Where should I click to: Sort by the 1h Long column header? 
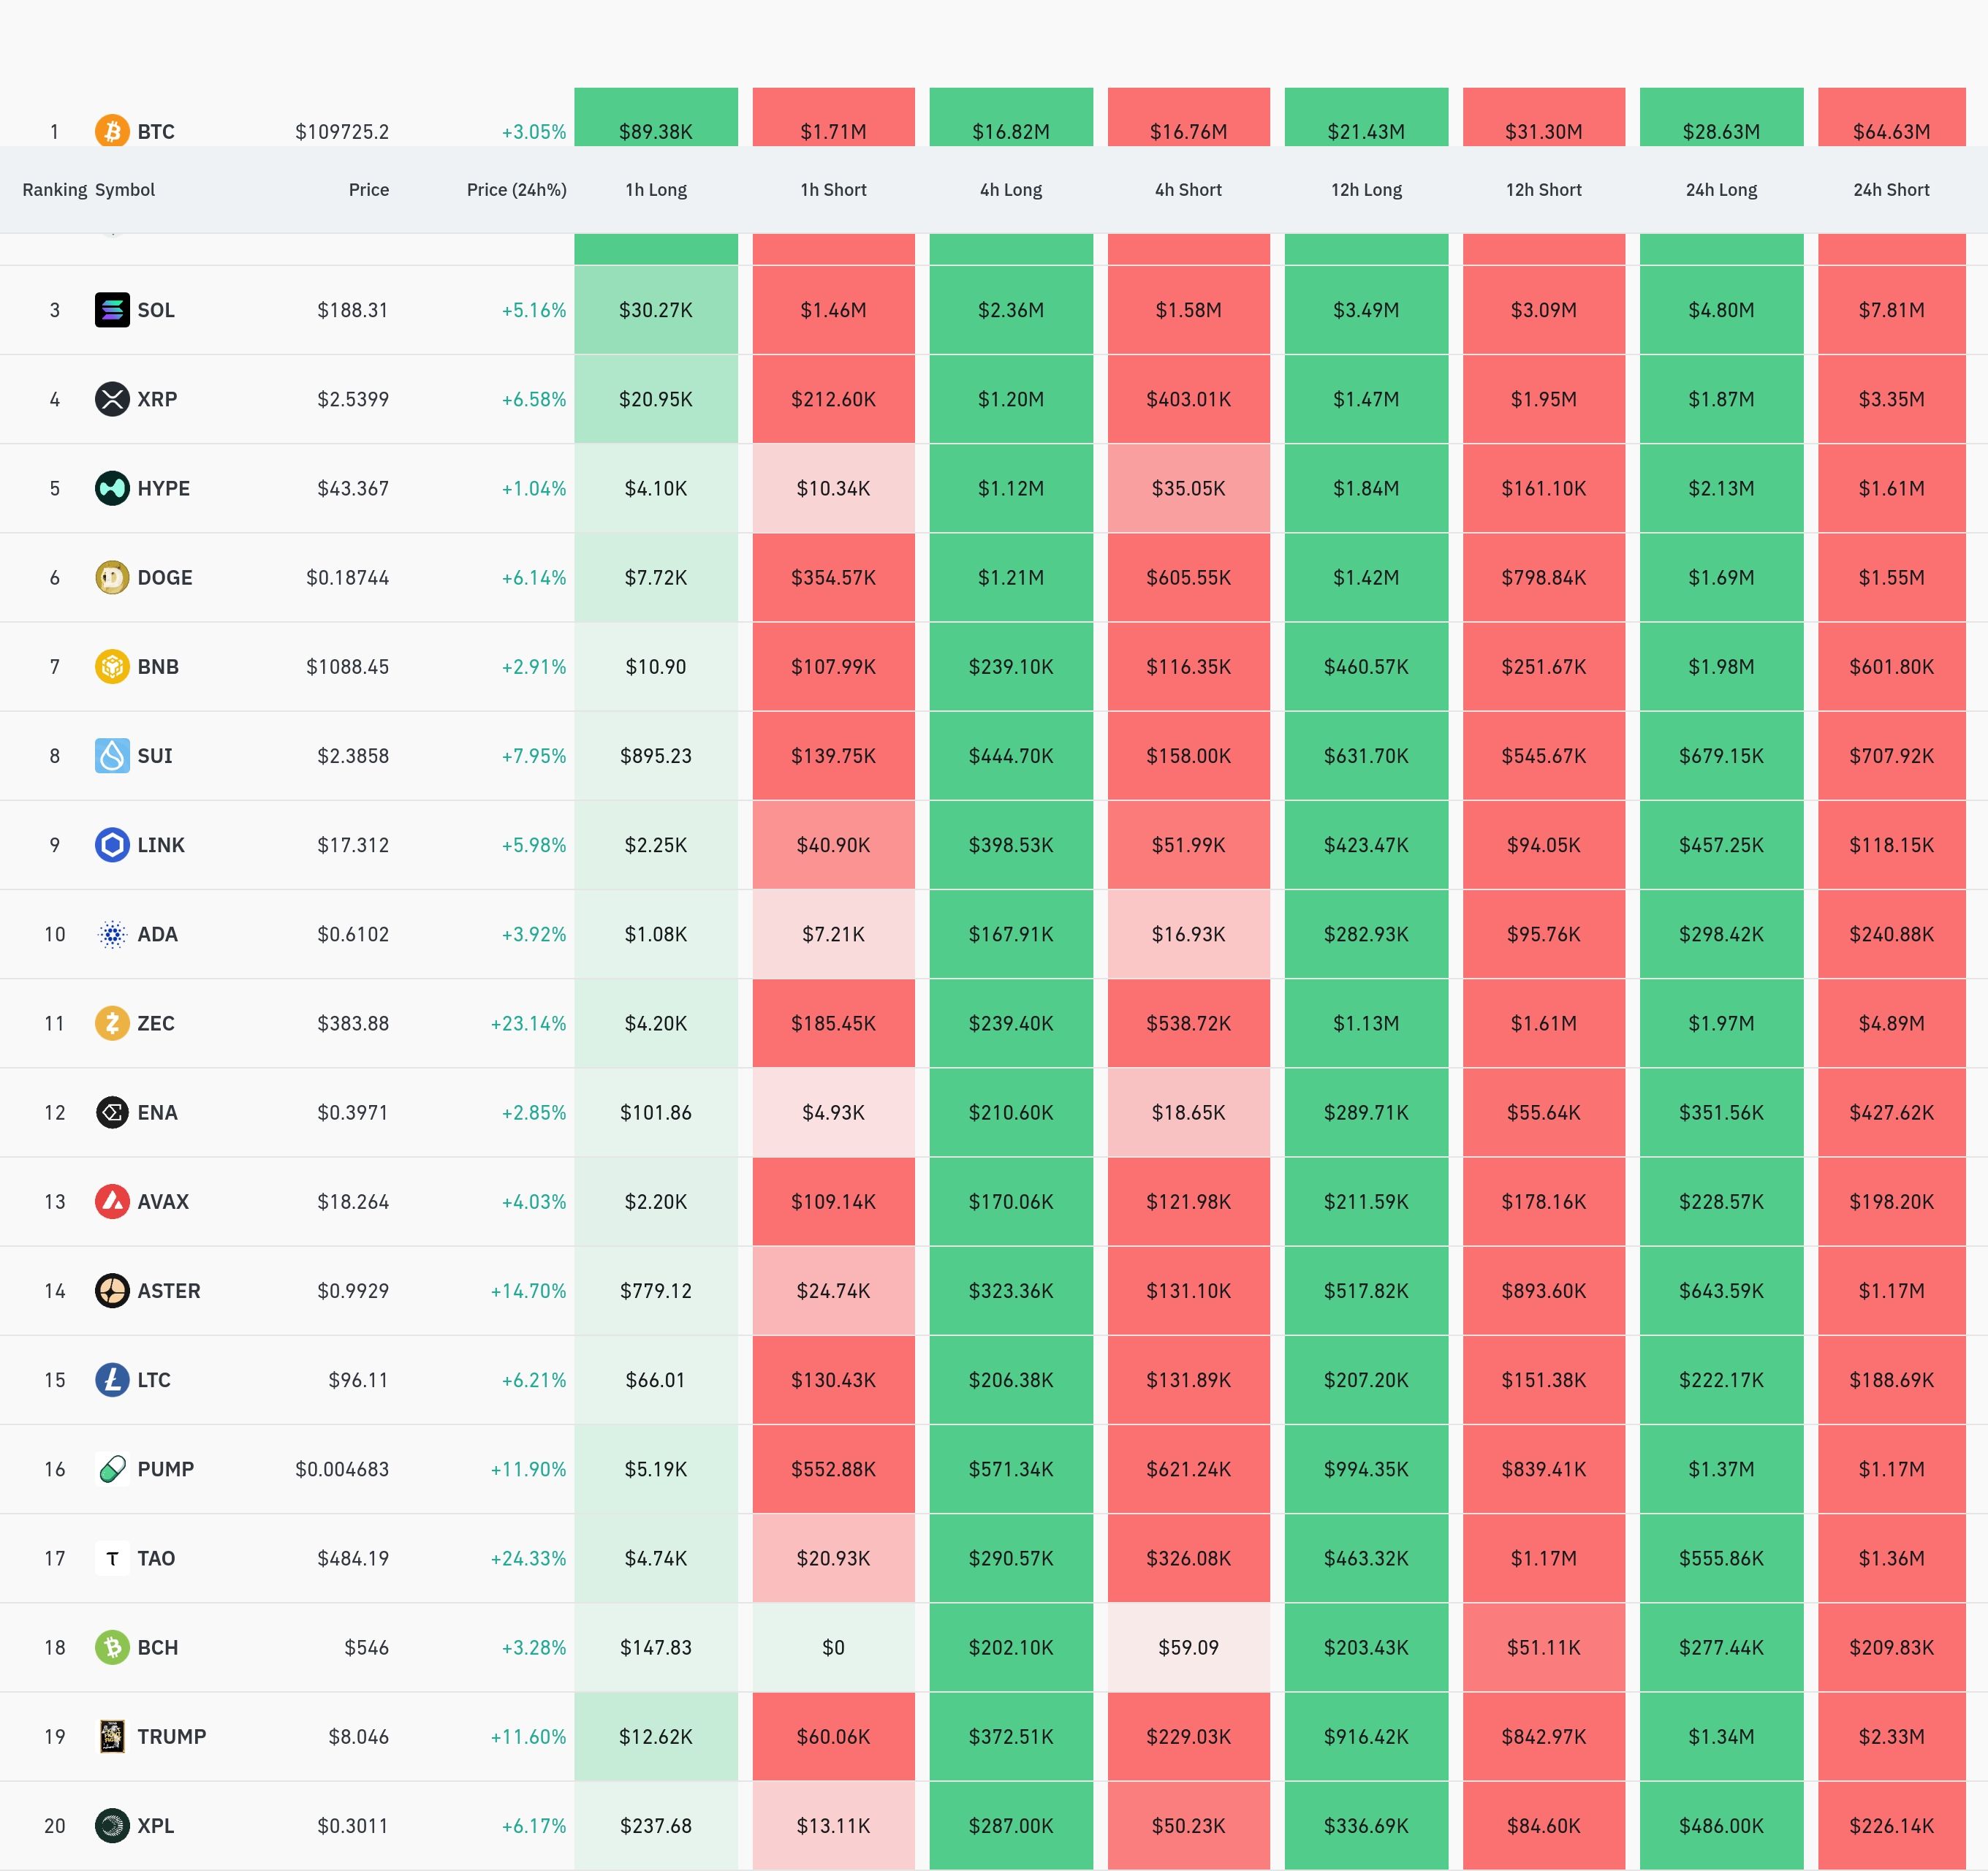tap(656, 190)
